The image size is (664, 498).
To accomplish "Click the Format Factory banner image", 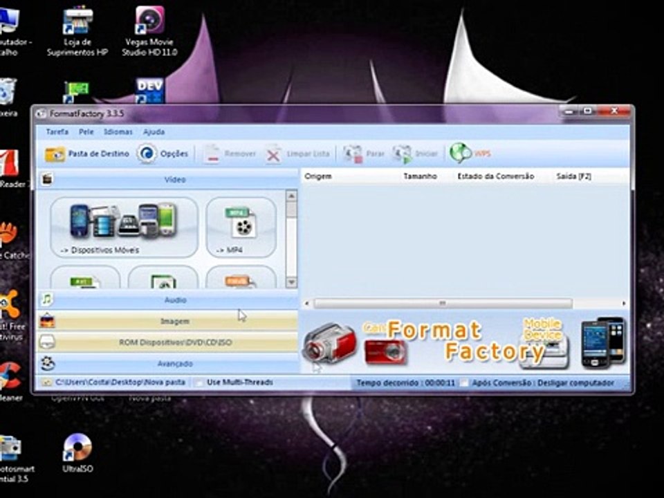I will pos(464,342).
